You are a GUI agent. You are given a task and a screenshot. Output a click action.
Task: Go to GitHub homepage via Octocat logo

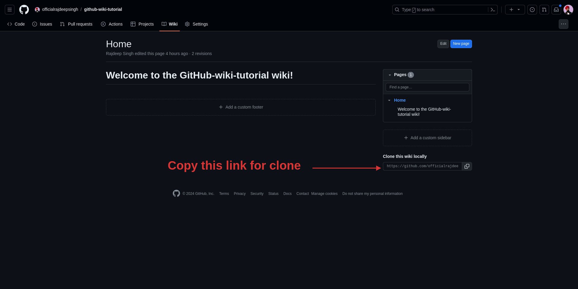[24, 10]
